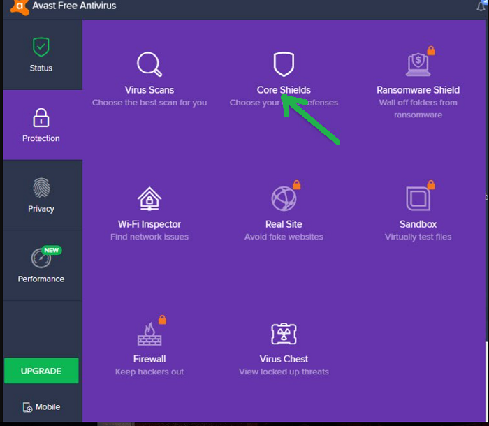Select the Ransomware Shield laptop icon

[x=418, y=64]
